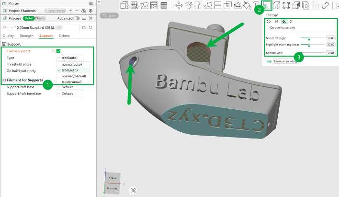Check the On overhangs only box
This screenshot has height=197, width=339.
(268, 28)
